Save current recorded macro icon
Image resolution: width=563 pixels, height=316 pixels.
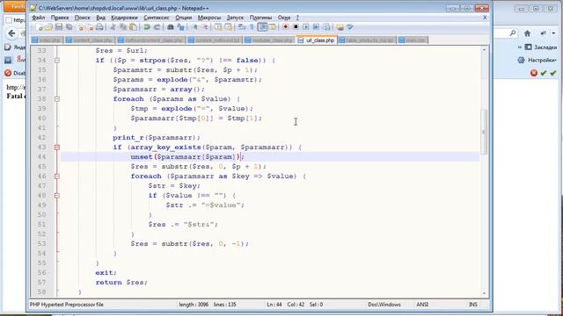(x=326, y=27)
